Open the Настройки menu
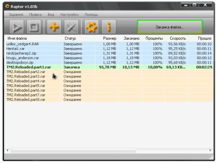This screenshot has height=163, width=217. pos(69,15)
